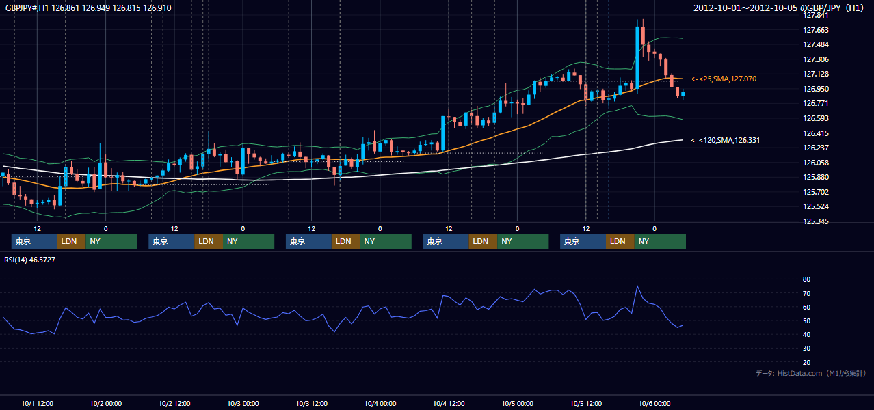
Task: Click RSI scale value 70
Action: tap(807, 293)
